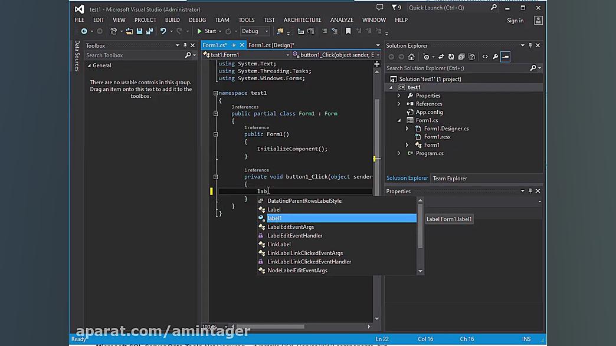Click the Save All toolbar icon
Screen dimensions: 616x346
pyautogui.click(x=150, y=31)
